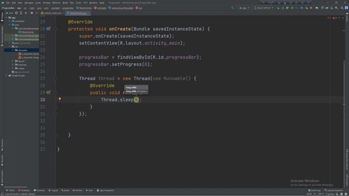
Task: Open the Pixel 2 API 30 device dropdown
Action: tap(263, 8)
